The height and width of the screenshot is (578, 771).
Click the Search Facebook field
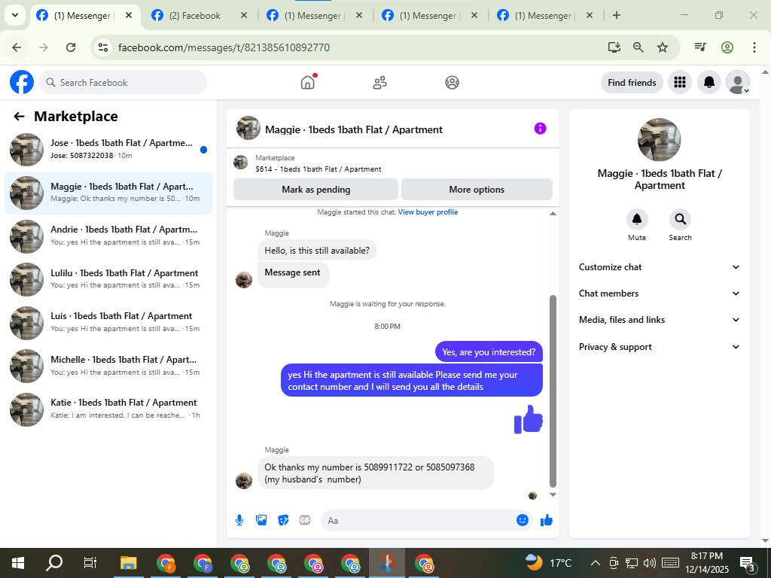coord(123,82)
